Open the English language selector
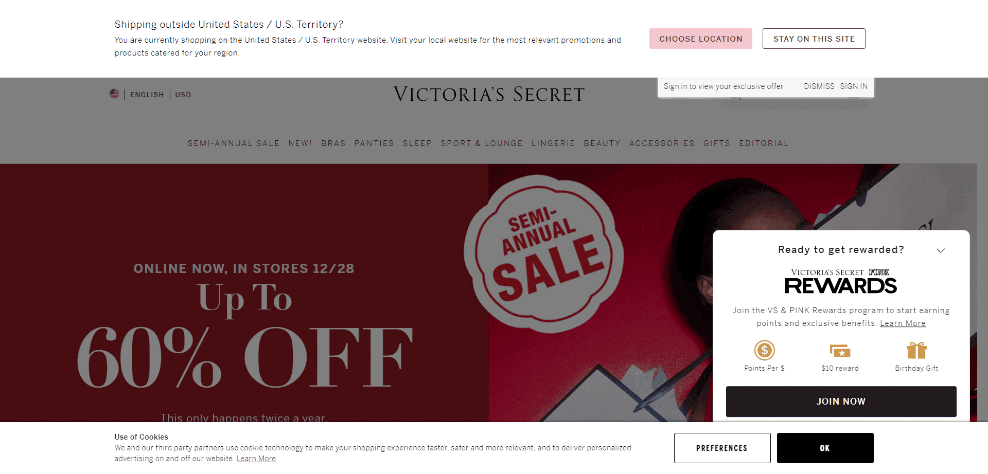The width and height of the screenshot is (988, 474). tap(147, 95)
